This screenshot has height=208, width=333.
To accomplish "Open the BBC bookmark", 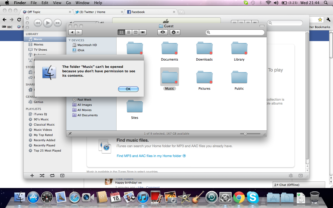I will [7, 27].
